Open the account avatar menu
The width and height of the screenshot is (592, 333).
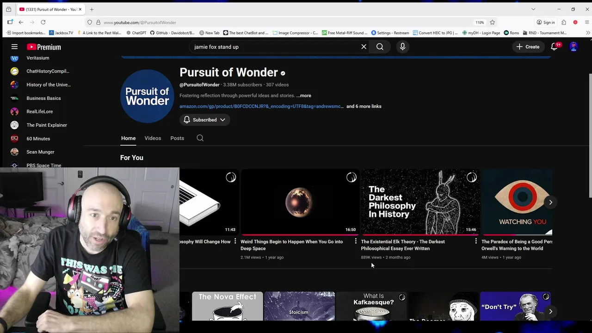click(573, 47)
